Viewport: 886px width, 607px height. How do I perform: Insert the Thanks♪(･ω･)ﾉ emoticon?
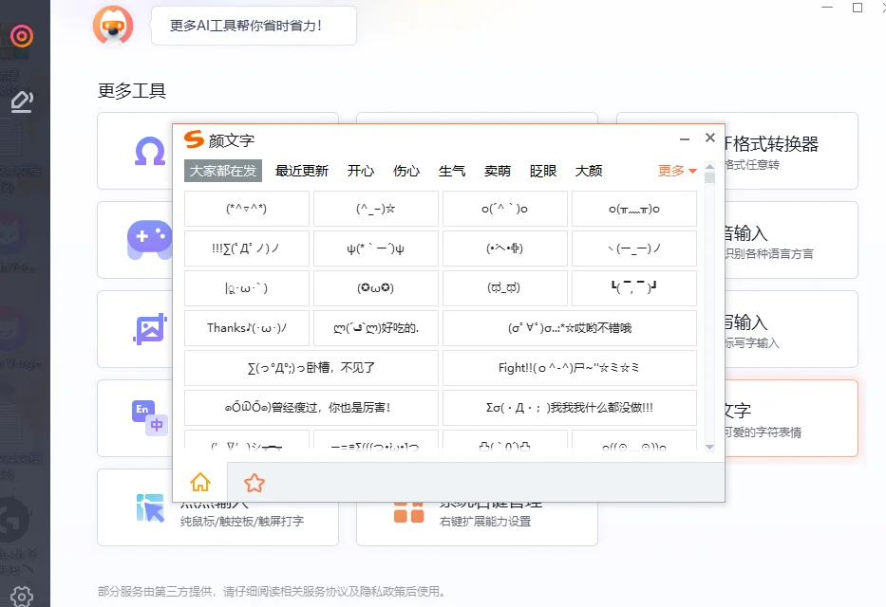tap(246, 328)
